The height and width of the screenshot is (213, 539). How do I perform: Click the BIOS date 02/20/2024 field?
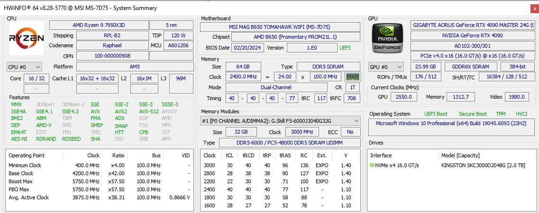point(248,48)
